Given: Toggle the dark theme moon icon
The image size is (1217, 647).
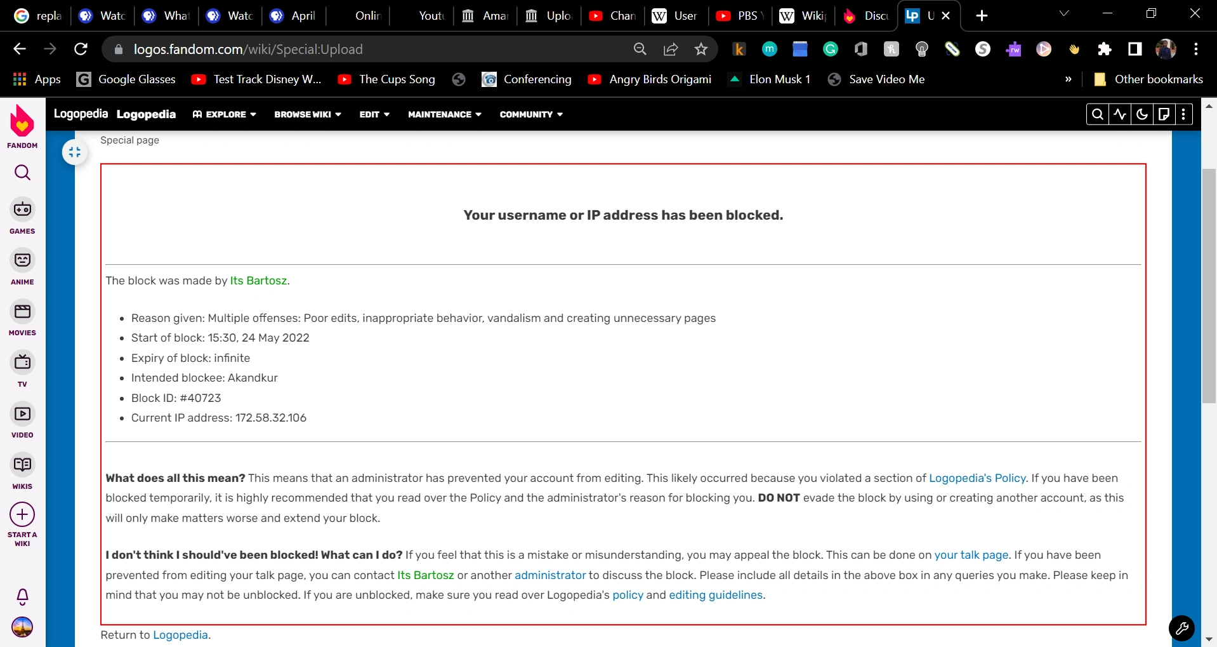Looking at the screenshot, I should click(1142, 114).
